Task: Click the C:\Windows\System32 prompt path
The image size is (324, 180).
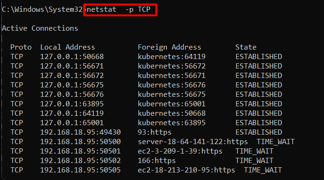Action: (42, 9)
